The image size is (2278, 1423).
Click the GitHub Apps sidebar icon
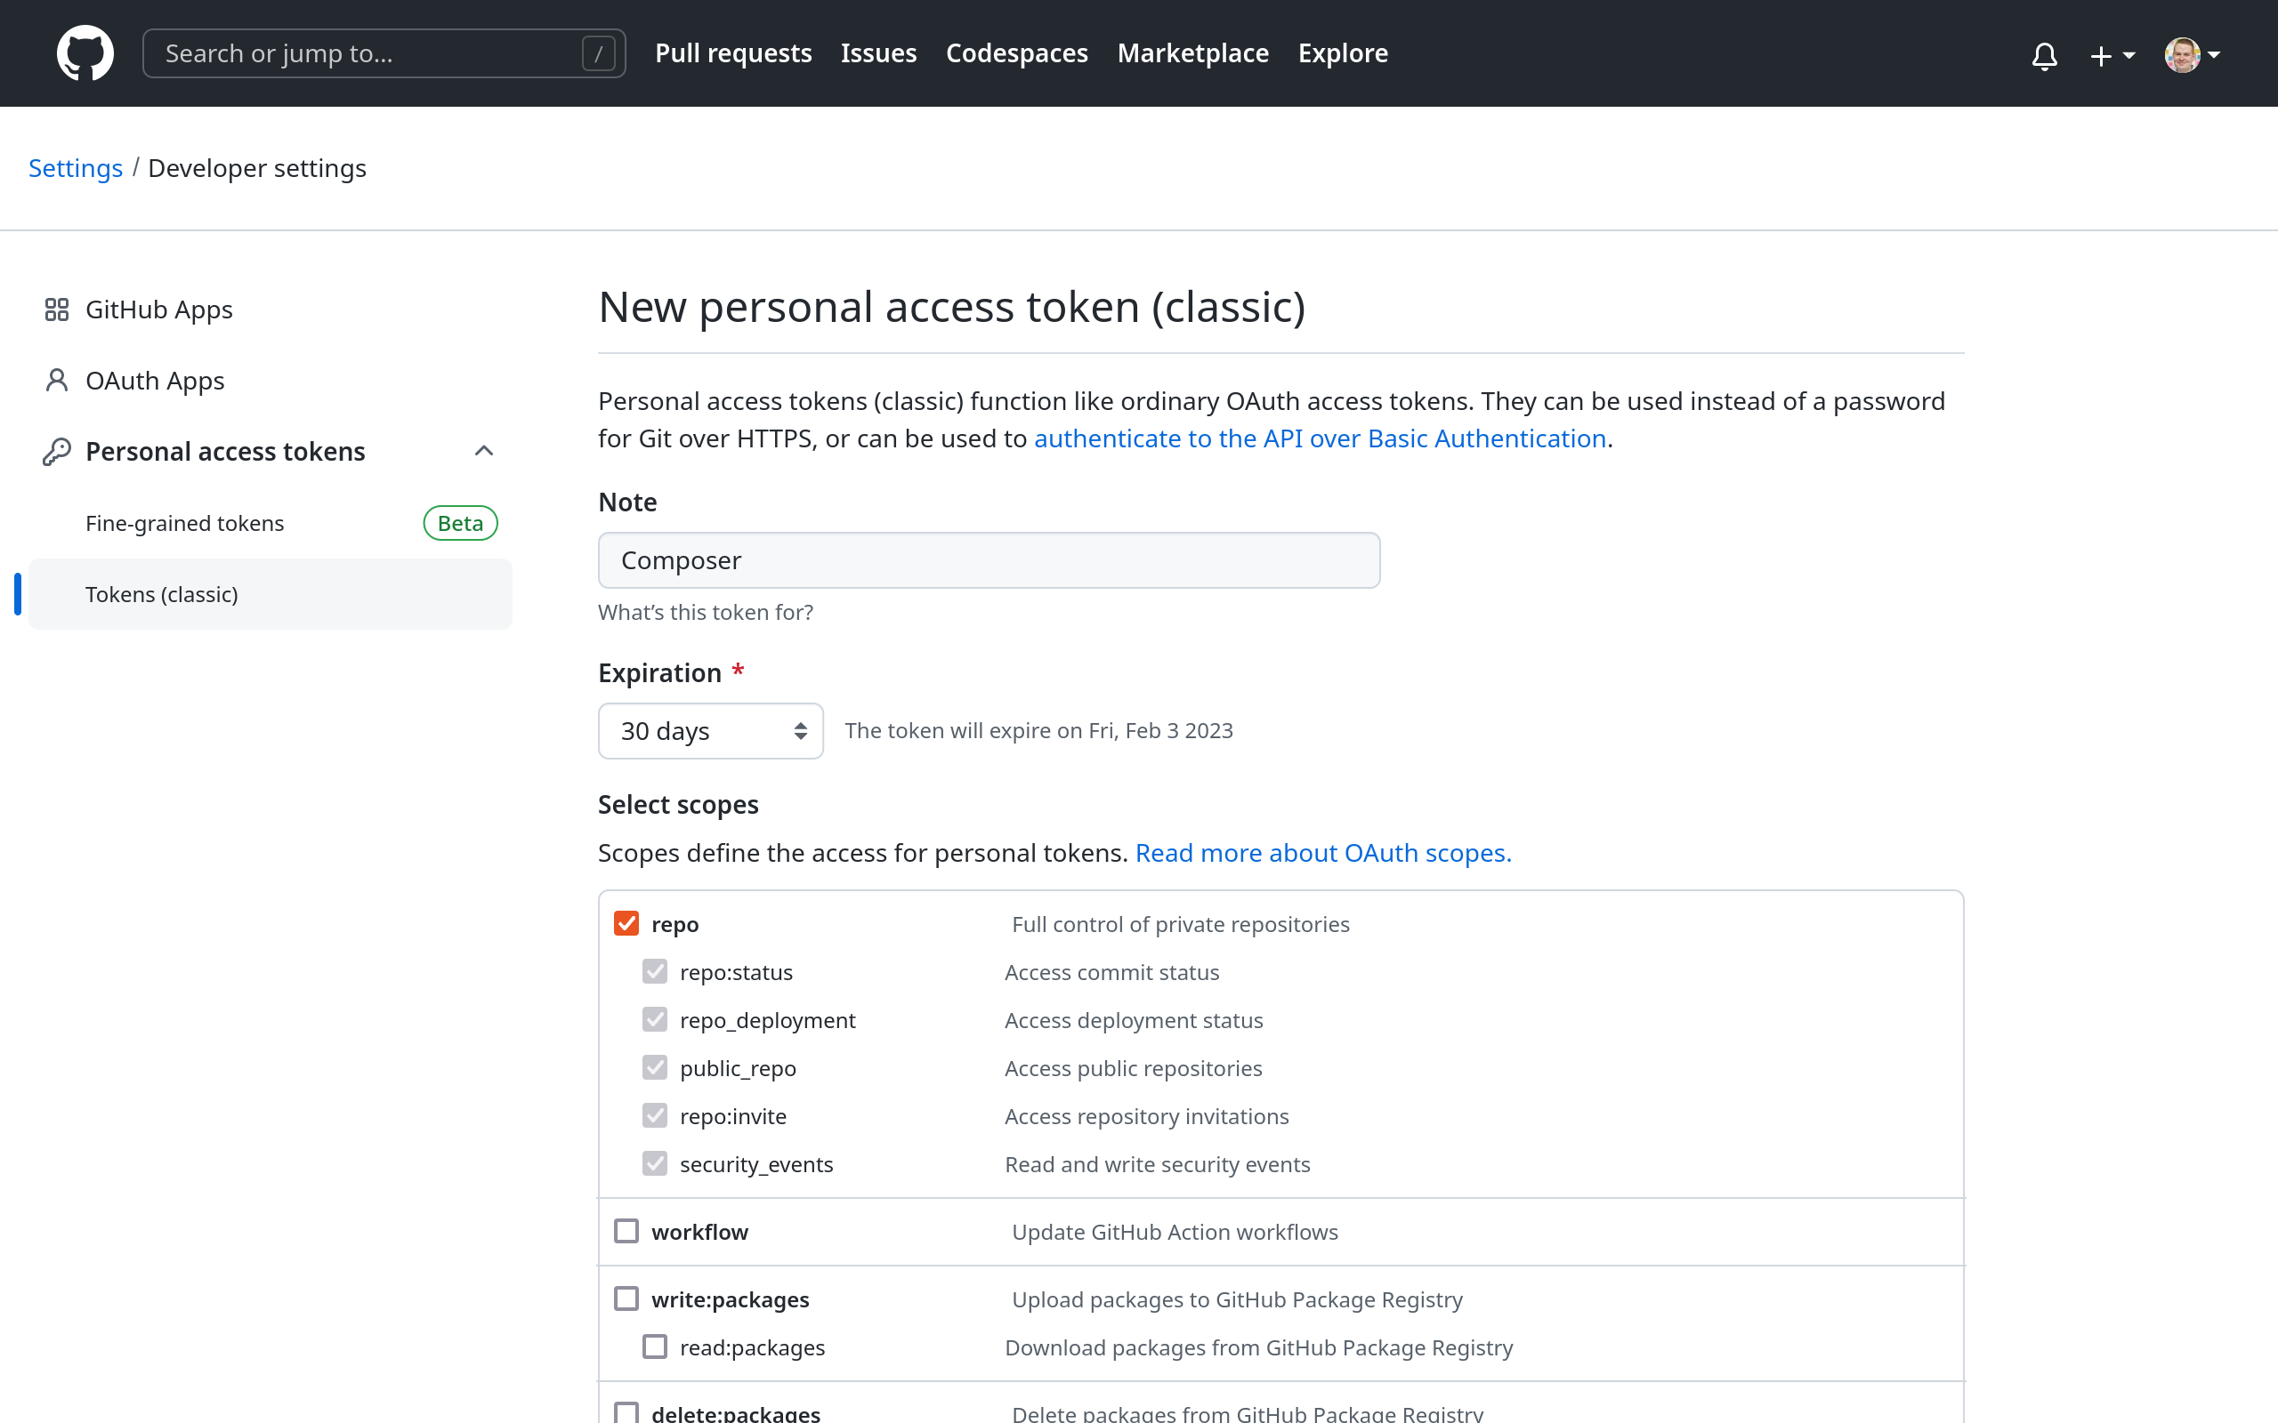click(58, 309)
